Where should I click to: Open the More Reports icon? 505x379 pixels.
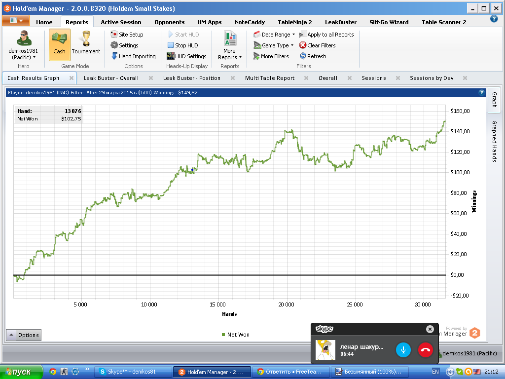(230, 38)
